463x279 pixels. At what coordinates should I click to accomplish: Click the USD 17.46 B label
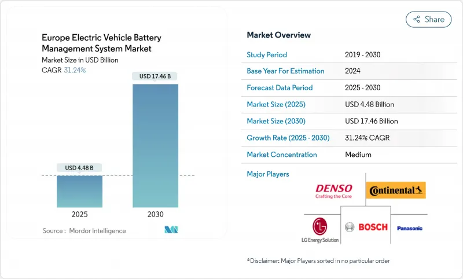click(x=155, y=76)
